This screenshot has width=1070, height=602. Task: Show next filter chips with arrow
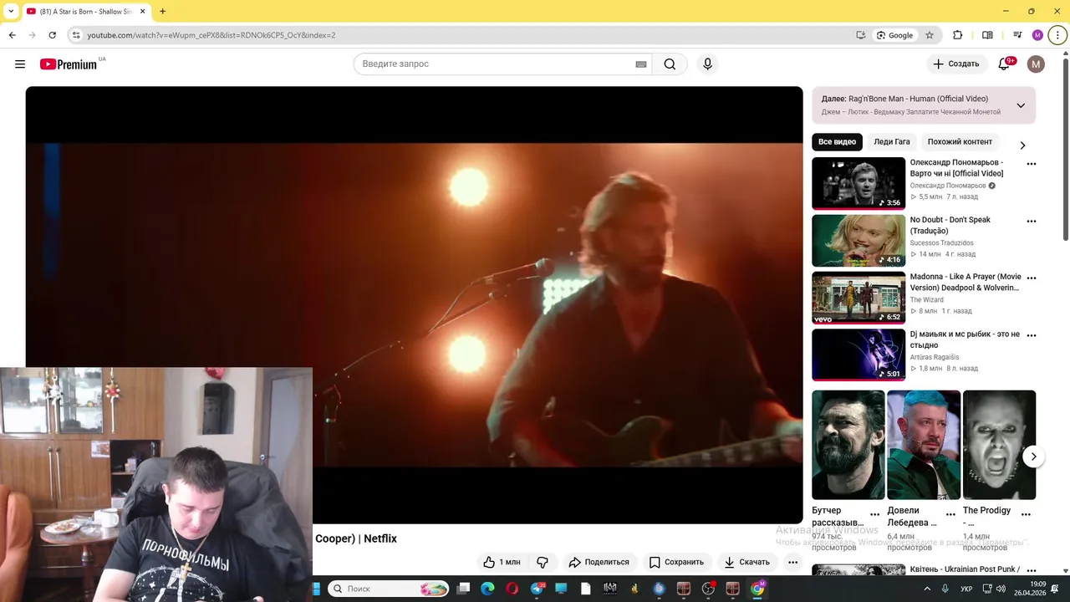pos(1022,145)
